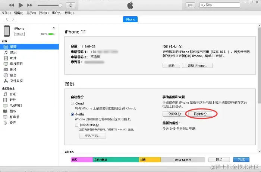The height and width of the screenshot is (172, 261).
Task: Click the green 文档与数据 storage segment
Action: pyautogui.click(x=116, y=160)
